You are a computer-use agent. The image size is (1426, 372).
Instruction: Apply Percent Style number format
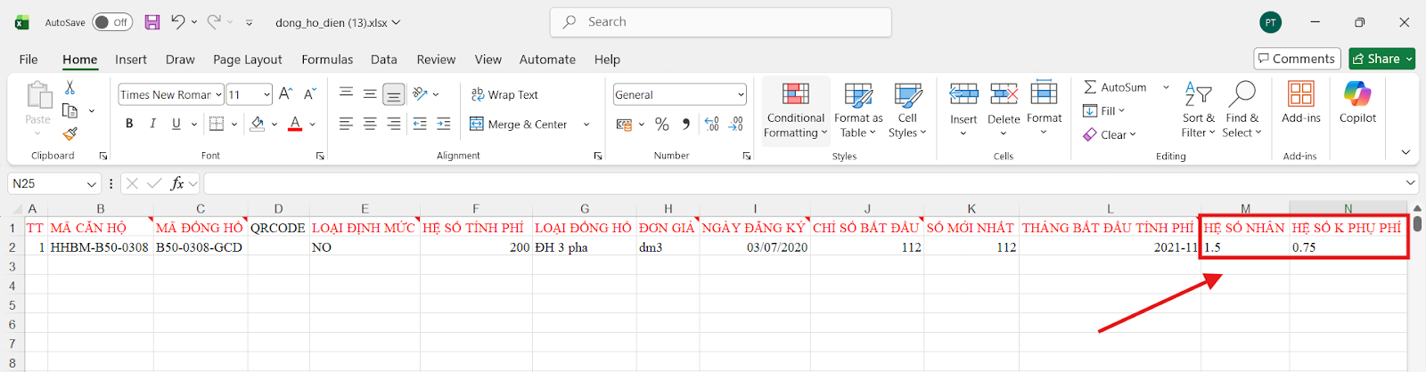661,125
